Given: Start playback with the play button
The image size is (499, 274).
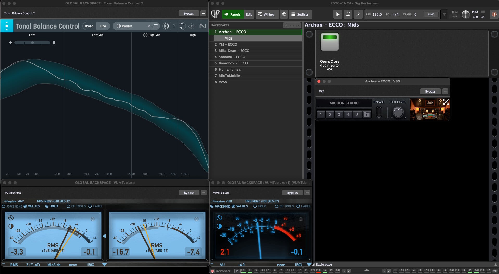Looking at the screenshot, I should coord(338,14).
